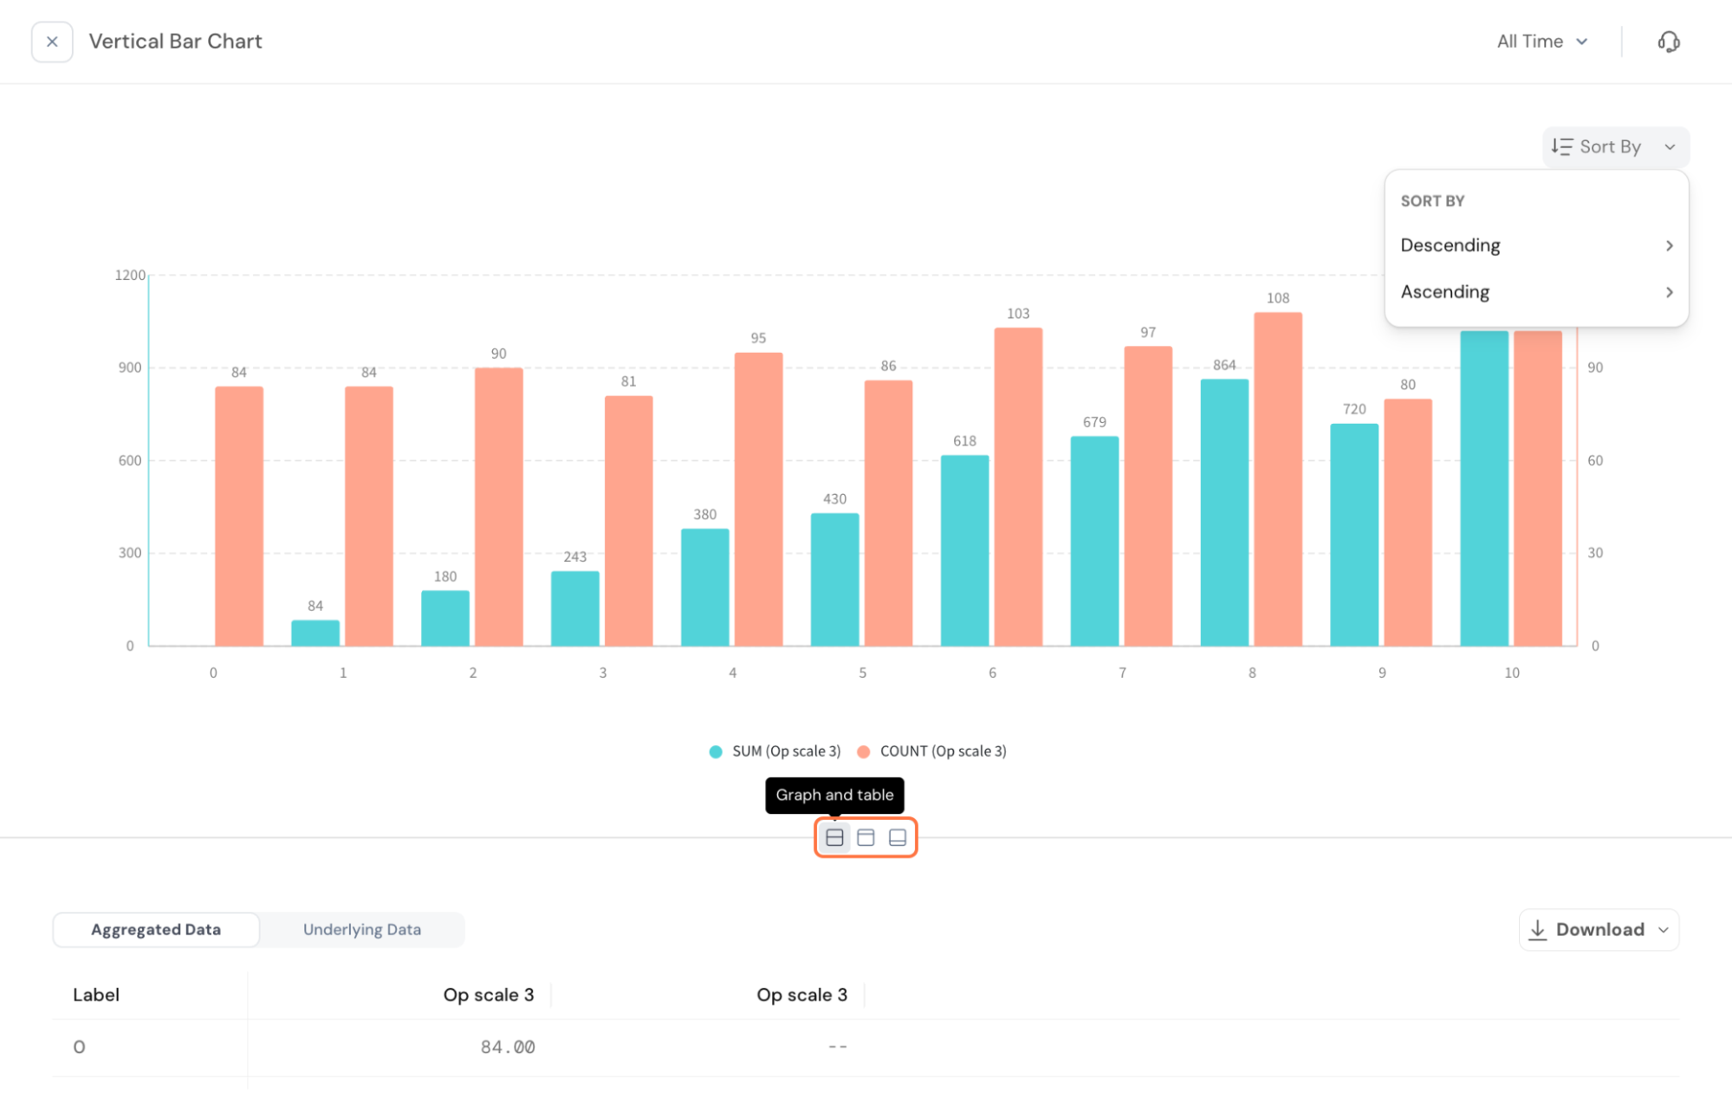Screen dimensions: 1732x1099
Task: Click the Label column header
Action: click(96, 995)
